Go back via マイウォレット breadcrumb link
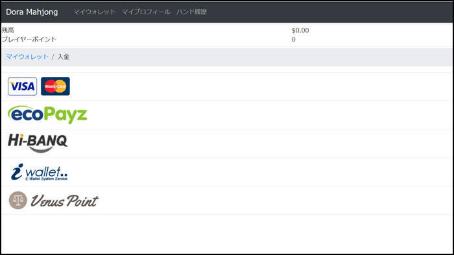This screenshot has width=454, height=255. (x=27, y=56)
